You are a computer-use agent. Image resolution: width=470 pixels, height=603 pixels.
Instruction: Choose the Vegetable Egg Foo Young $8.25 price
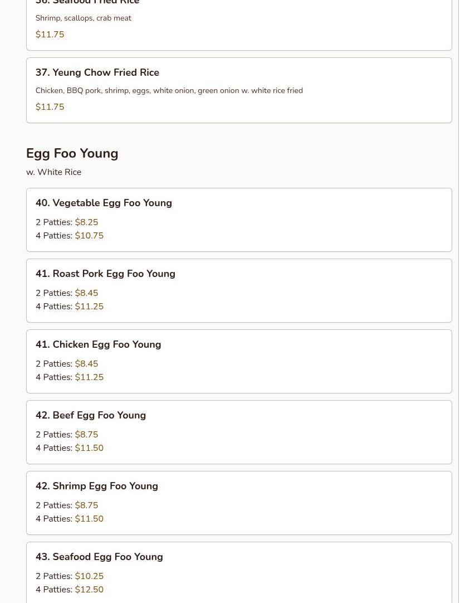click(86, 222)
